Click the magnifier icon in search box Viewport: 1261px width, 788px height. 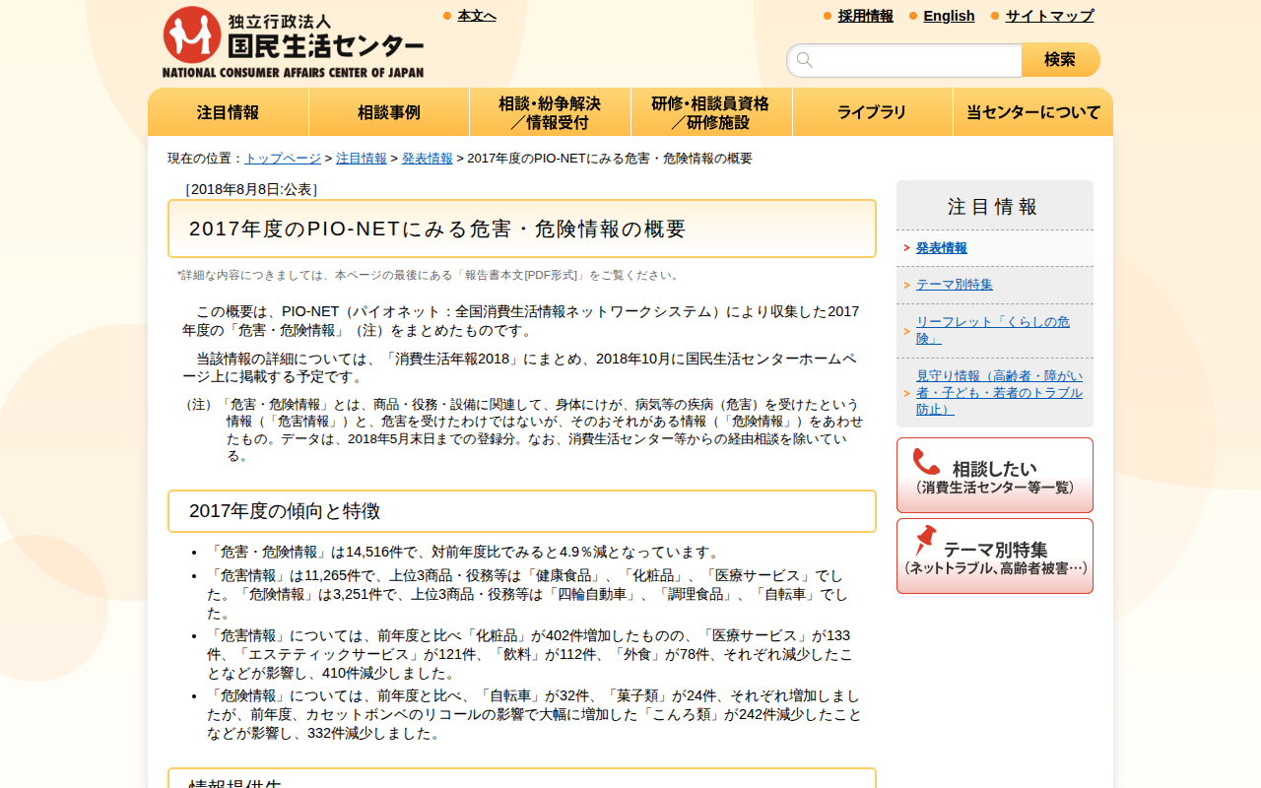click(x=805, y=60)
